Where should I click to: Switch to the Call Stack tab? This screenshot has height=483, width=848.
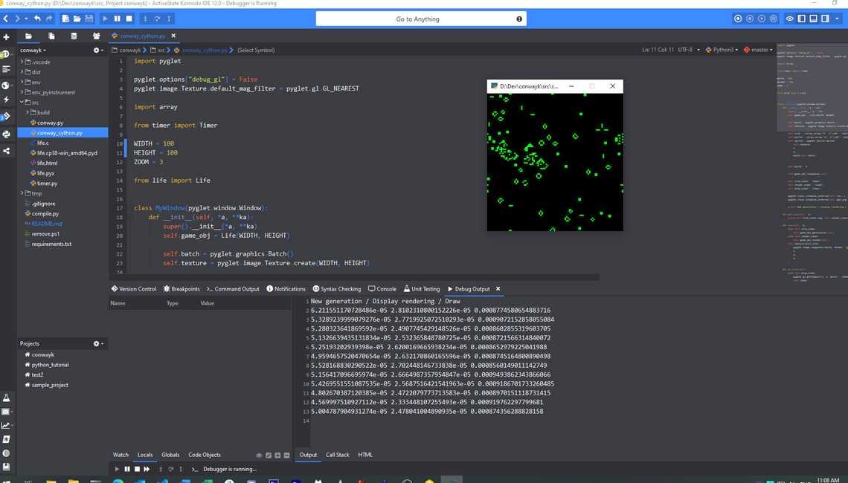pyautogui.click(x=337, y=455)
